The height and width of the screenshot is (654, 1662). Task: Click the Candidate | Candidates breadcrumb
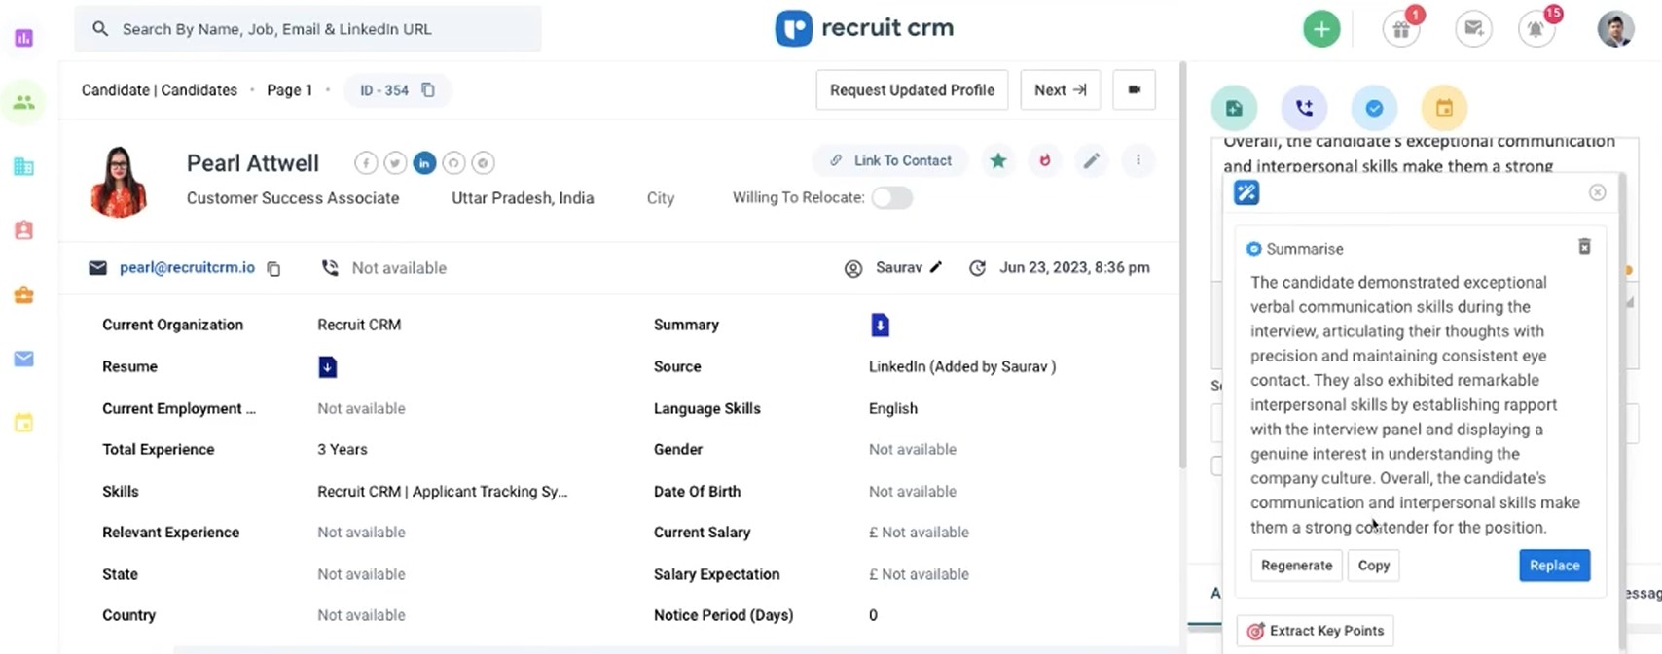click(160, 90)
